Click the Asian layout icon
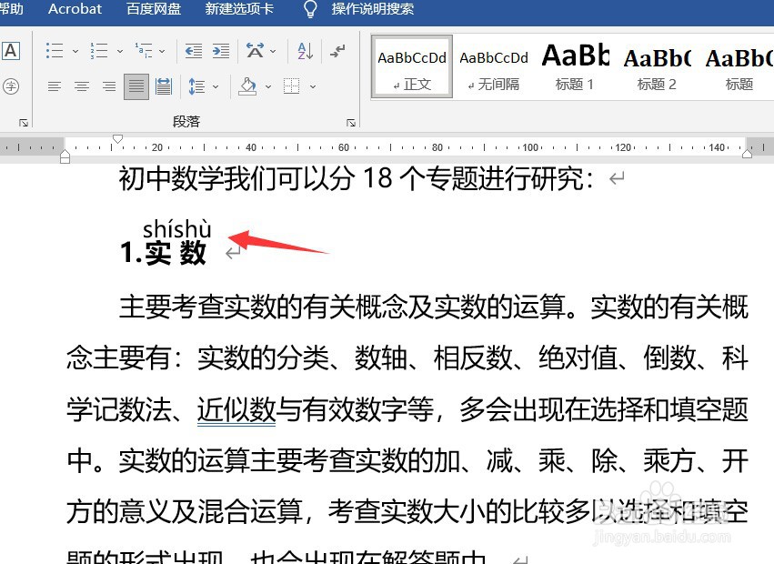 pos(255,50)
